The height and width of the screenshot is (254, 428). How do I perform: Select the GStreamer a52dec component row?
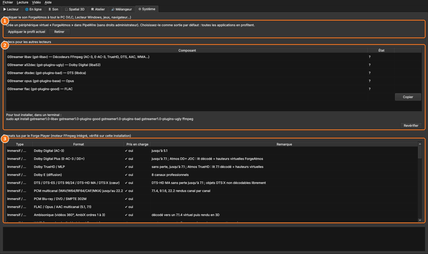pyautogui.click(x=187, y=65)
